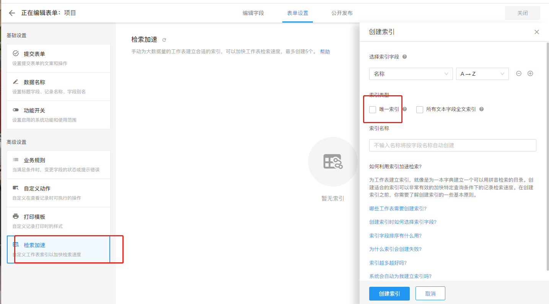Click the help icon next to 唯一索引
The width and height of the screenshot is (549, 304).
pos(404,109)
